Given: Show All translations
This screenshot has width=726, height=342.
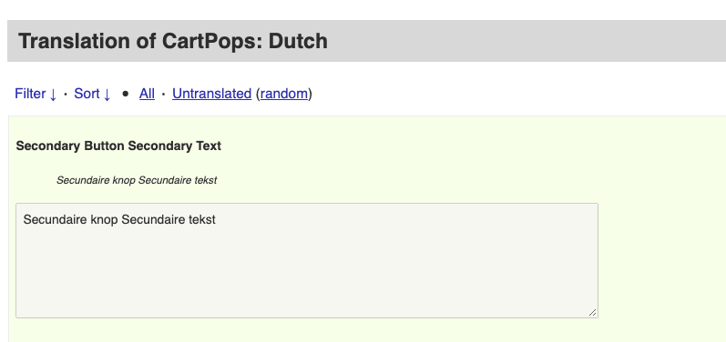Looking at the screenshot, I should click(x=147, y=94).
